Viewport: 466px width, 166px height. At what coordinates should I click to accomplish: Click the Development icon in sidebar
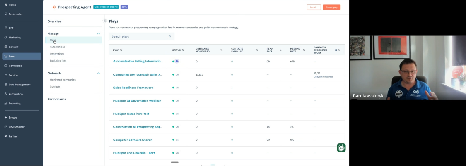pyautogui.click(x=6, y=127)
